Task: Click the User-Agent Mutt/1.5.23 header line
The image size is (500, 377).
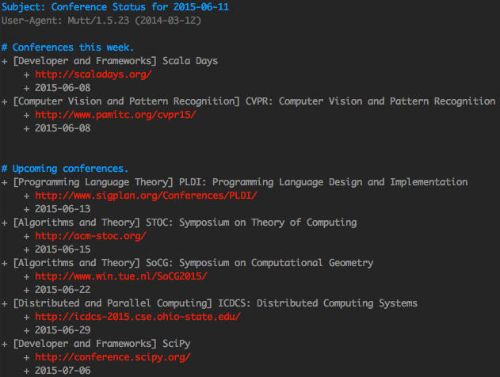Action: pos(101,21)
